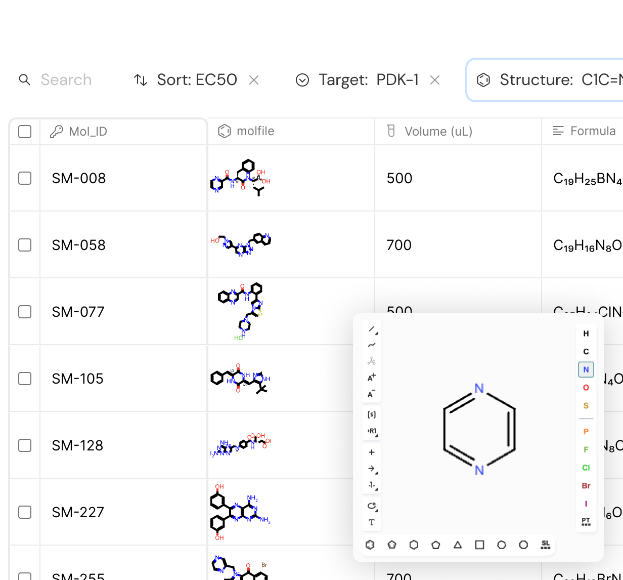This screenshot has height=580, width=623.
Task: Open the periodic table PT button
Action: pyautogui.click(x=586, y=521)
